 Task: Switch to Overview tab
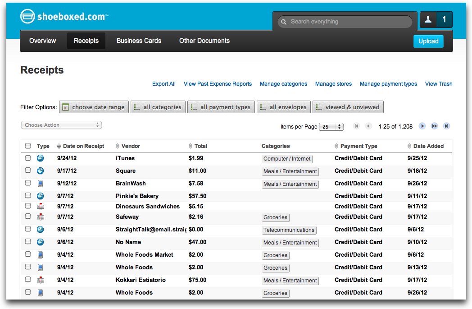pos(42,41)
